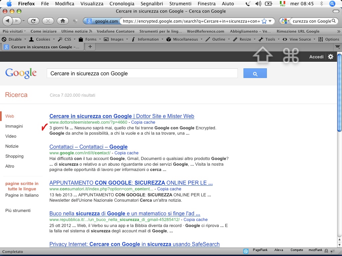This screenshot has width=342, height=256.
Task: Click the stop loading X button
Action: click(x=48, y=21)
